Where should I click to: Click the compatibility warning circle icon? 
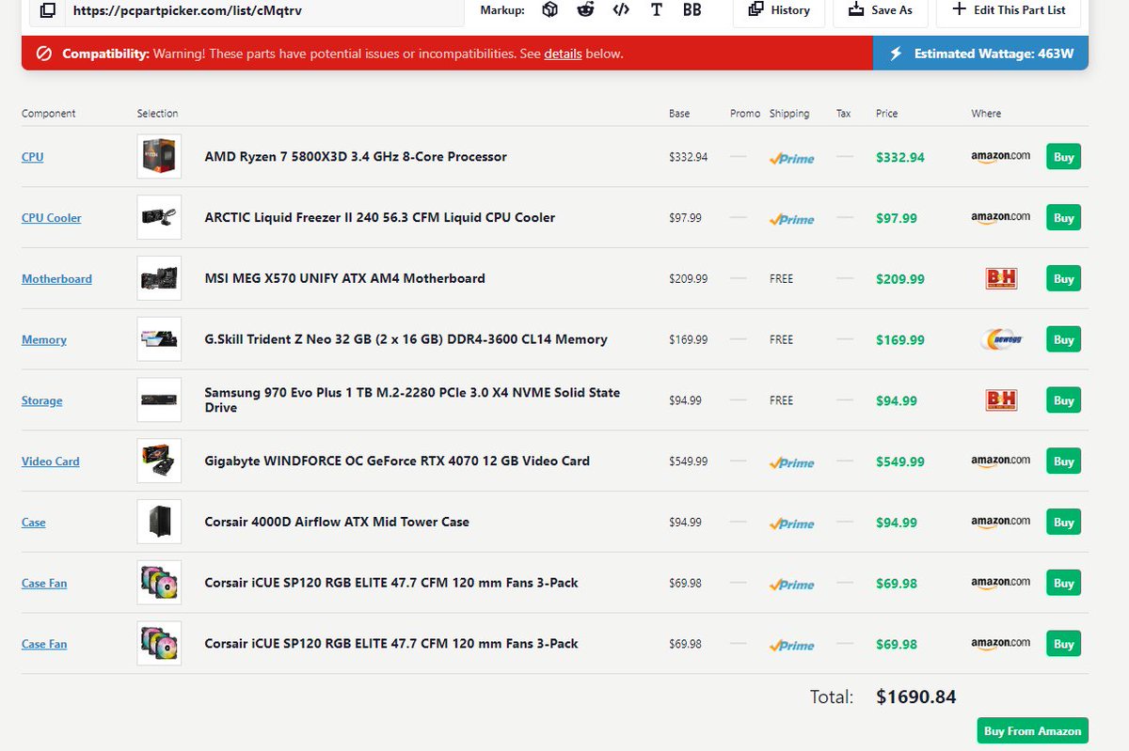(43, 54)
